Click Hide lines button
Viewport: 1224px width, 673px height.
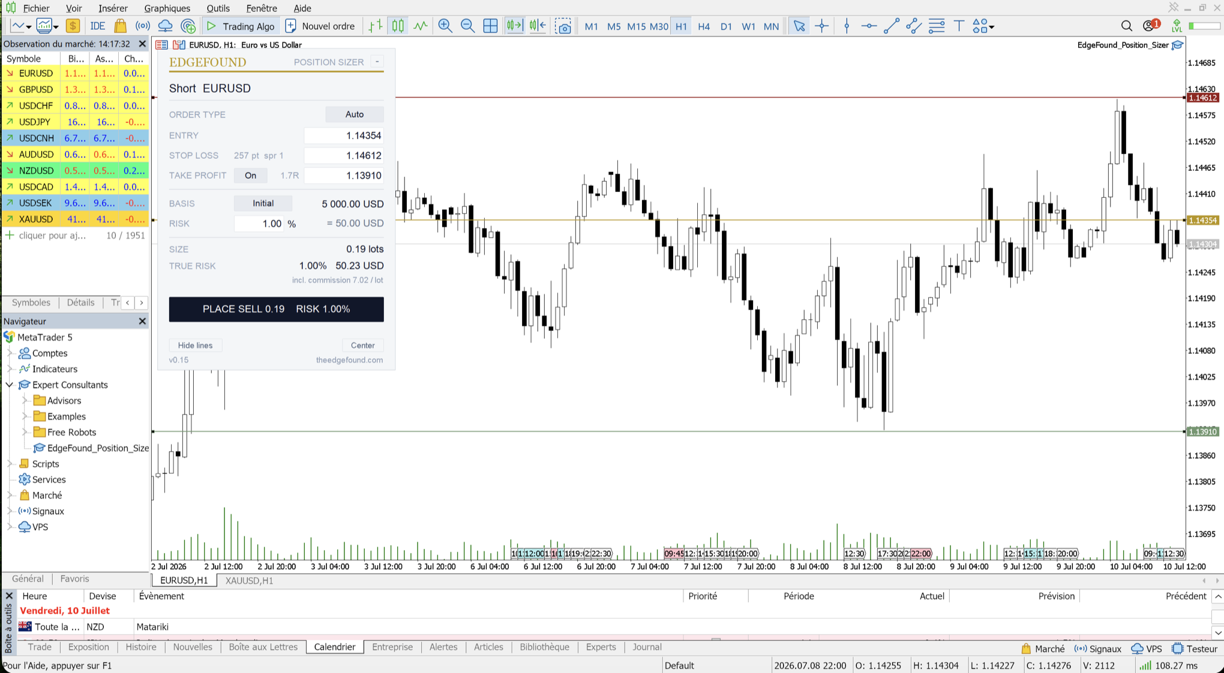(x=195, y=345)
